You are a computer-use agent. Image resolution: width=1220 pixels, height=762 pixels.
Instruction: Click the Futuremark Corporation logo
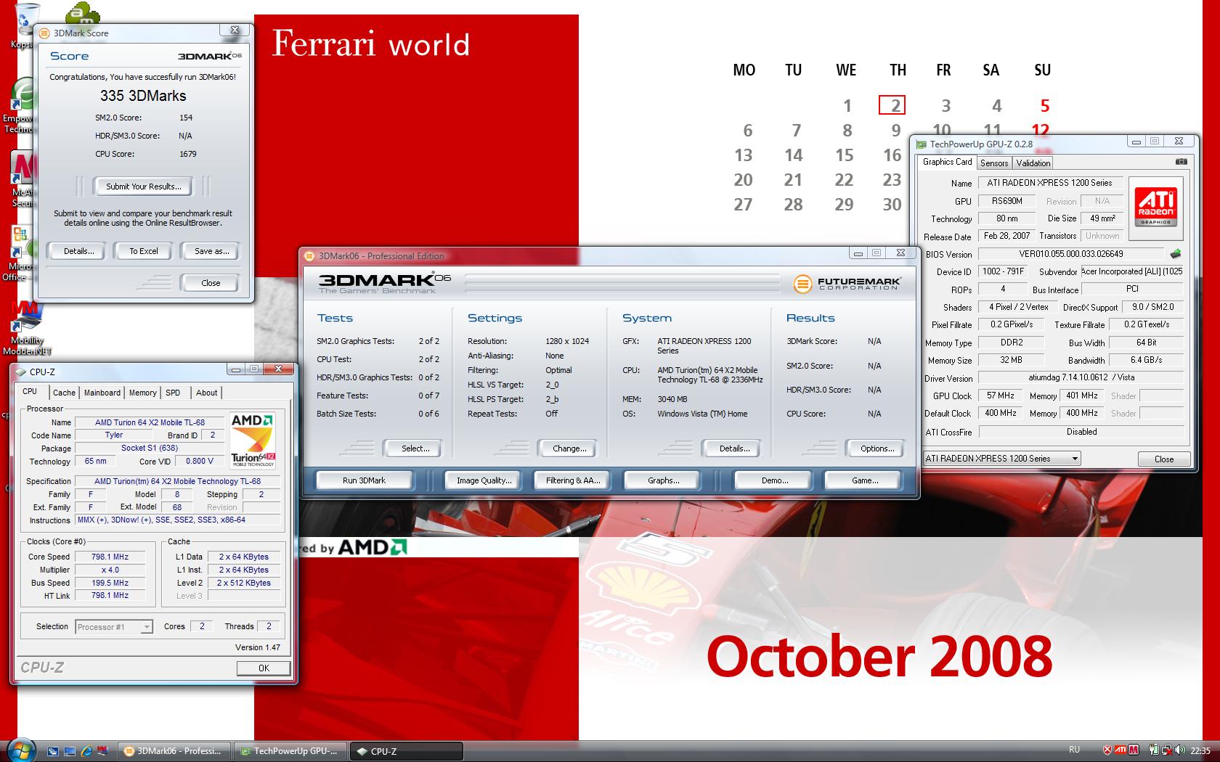pyautogui.click(x=847, y=283)
